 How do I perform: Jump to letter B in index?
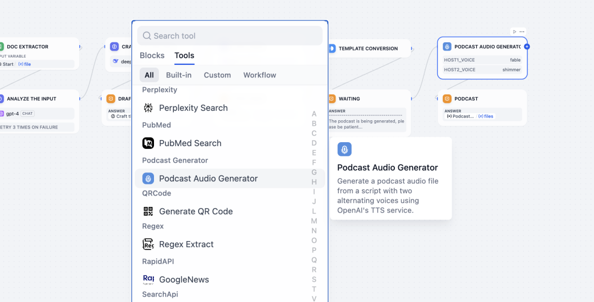pos(314,124)
